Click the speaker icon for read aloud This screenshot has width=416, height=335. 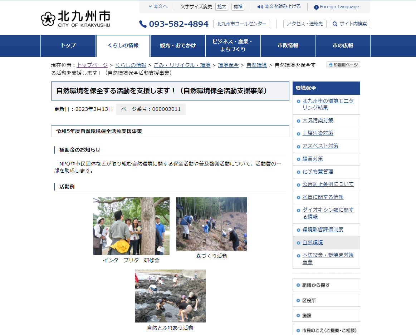[x=260, y=7]
